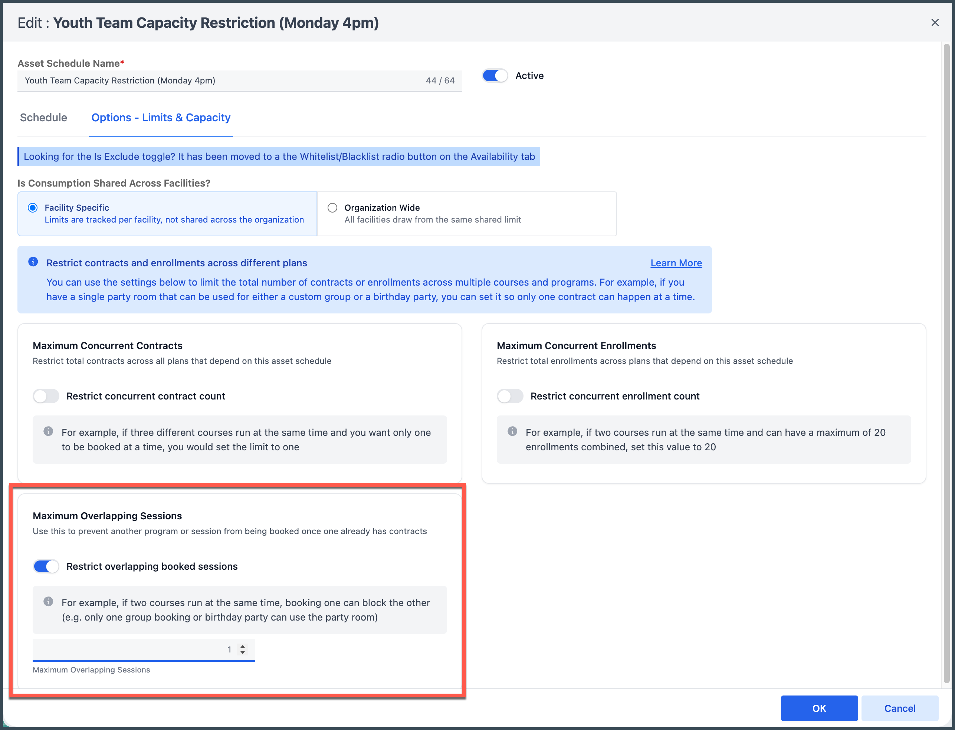The height and width of the screenshot is (730, 955).
Task: Select Organization Wide radio option
Action: pyautogui.click(x=332, y=208)
